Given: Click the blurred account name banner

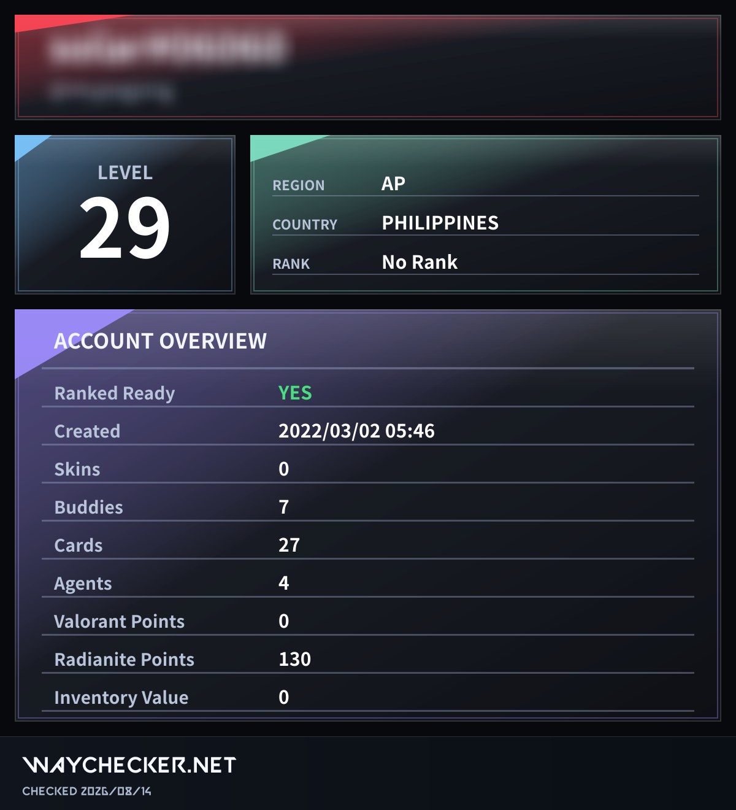Looking at the screenshot, I should click(367, 67).
